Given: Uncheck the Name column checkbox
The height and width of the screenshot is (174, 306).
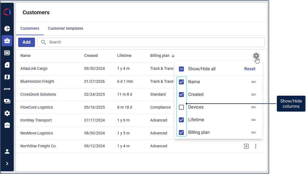Looking at the screenshot, I should tap(181, 82).
